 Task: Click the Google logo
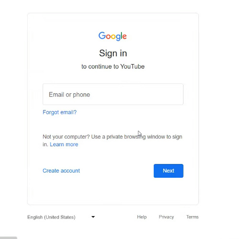[x=112, y=36]
